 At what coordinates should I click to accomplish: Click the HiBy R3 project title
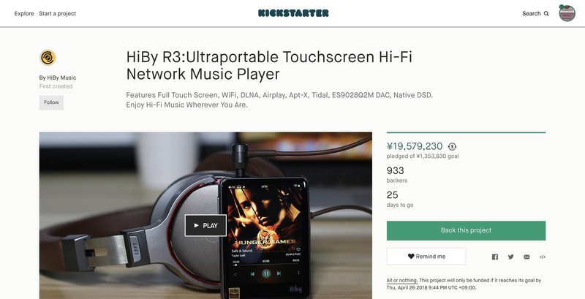(x=269, y=66)
